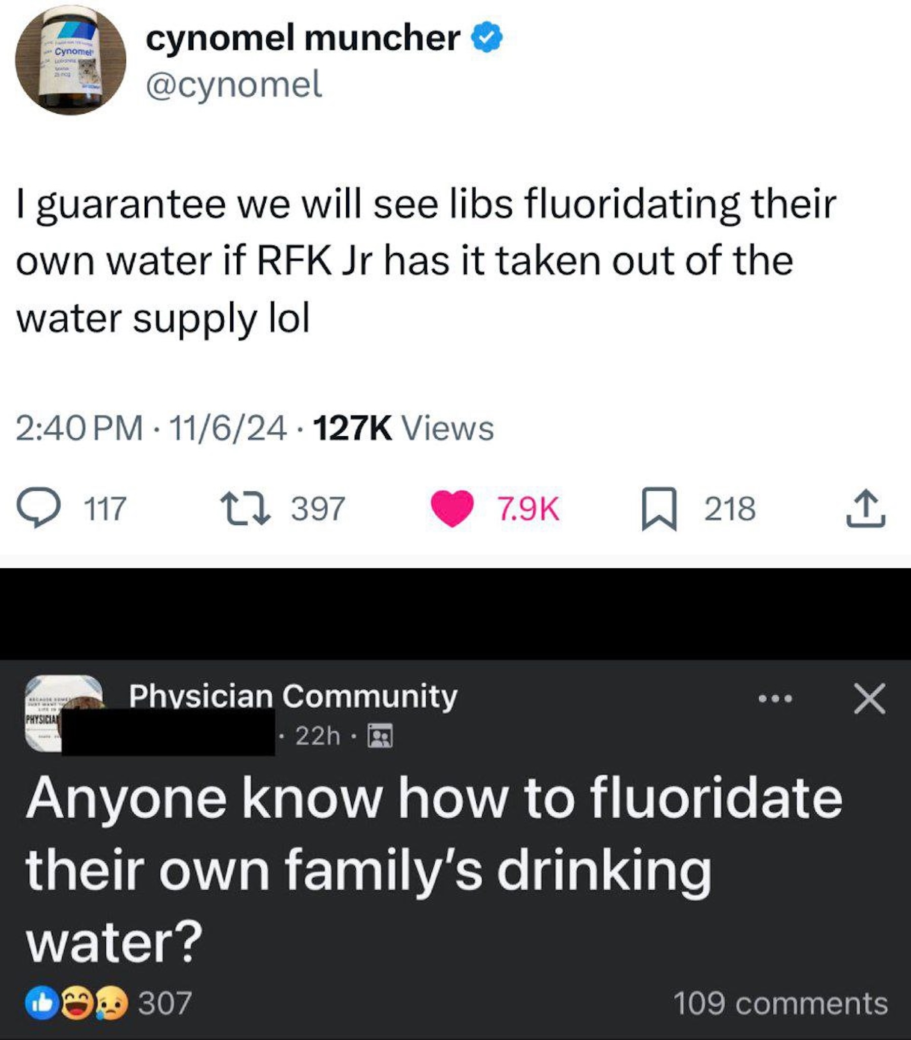The height and width of the screenshot is (1040, 911).
Task: Click the retweet arrows icon
Action: click(x=244, y=509)
